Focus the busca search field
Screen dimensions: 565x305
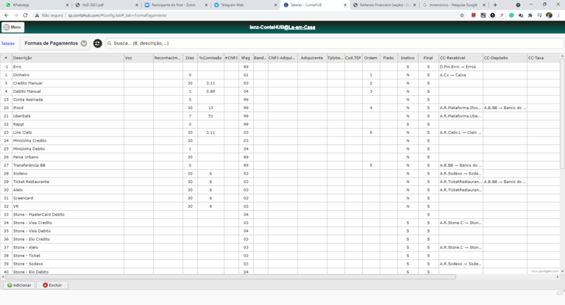(x=334, y=44)
